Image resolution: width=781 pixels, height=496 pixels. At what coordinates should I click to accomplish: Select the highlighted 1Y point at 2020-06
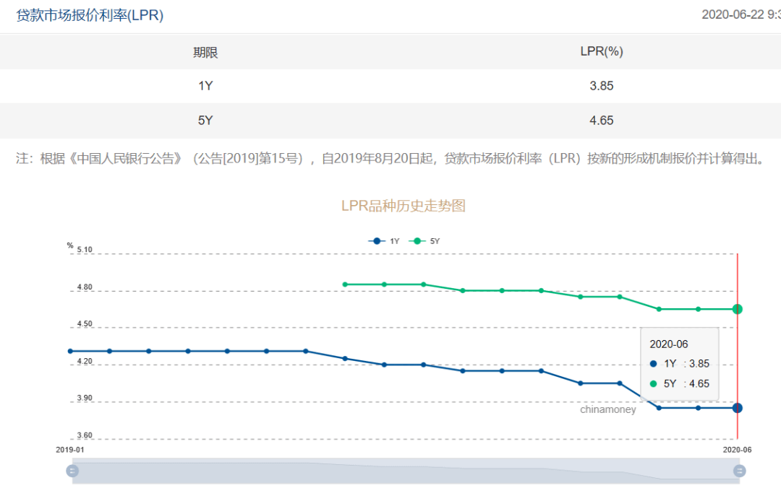[x=737, y=408]
